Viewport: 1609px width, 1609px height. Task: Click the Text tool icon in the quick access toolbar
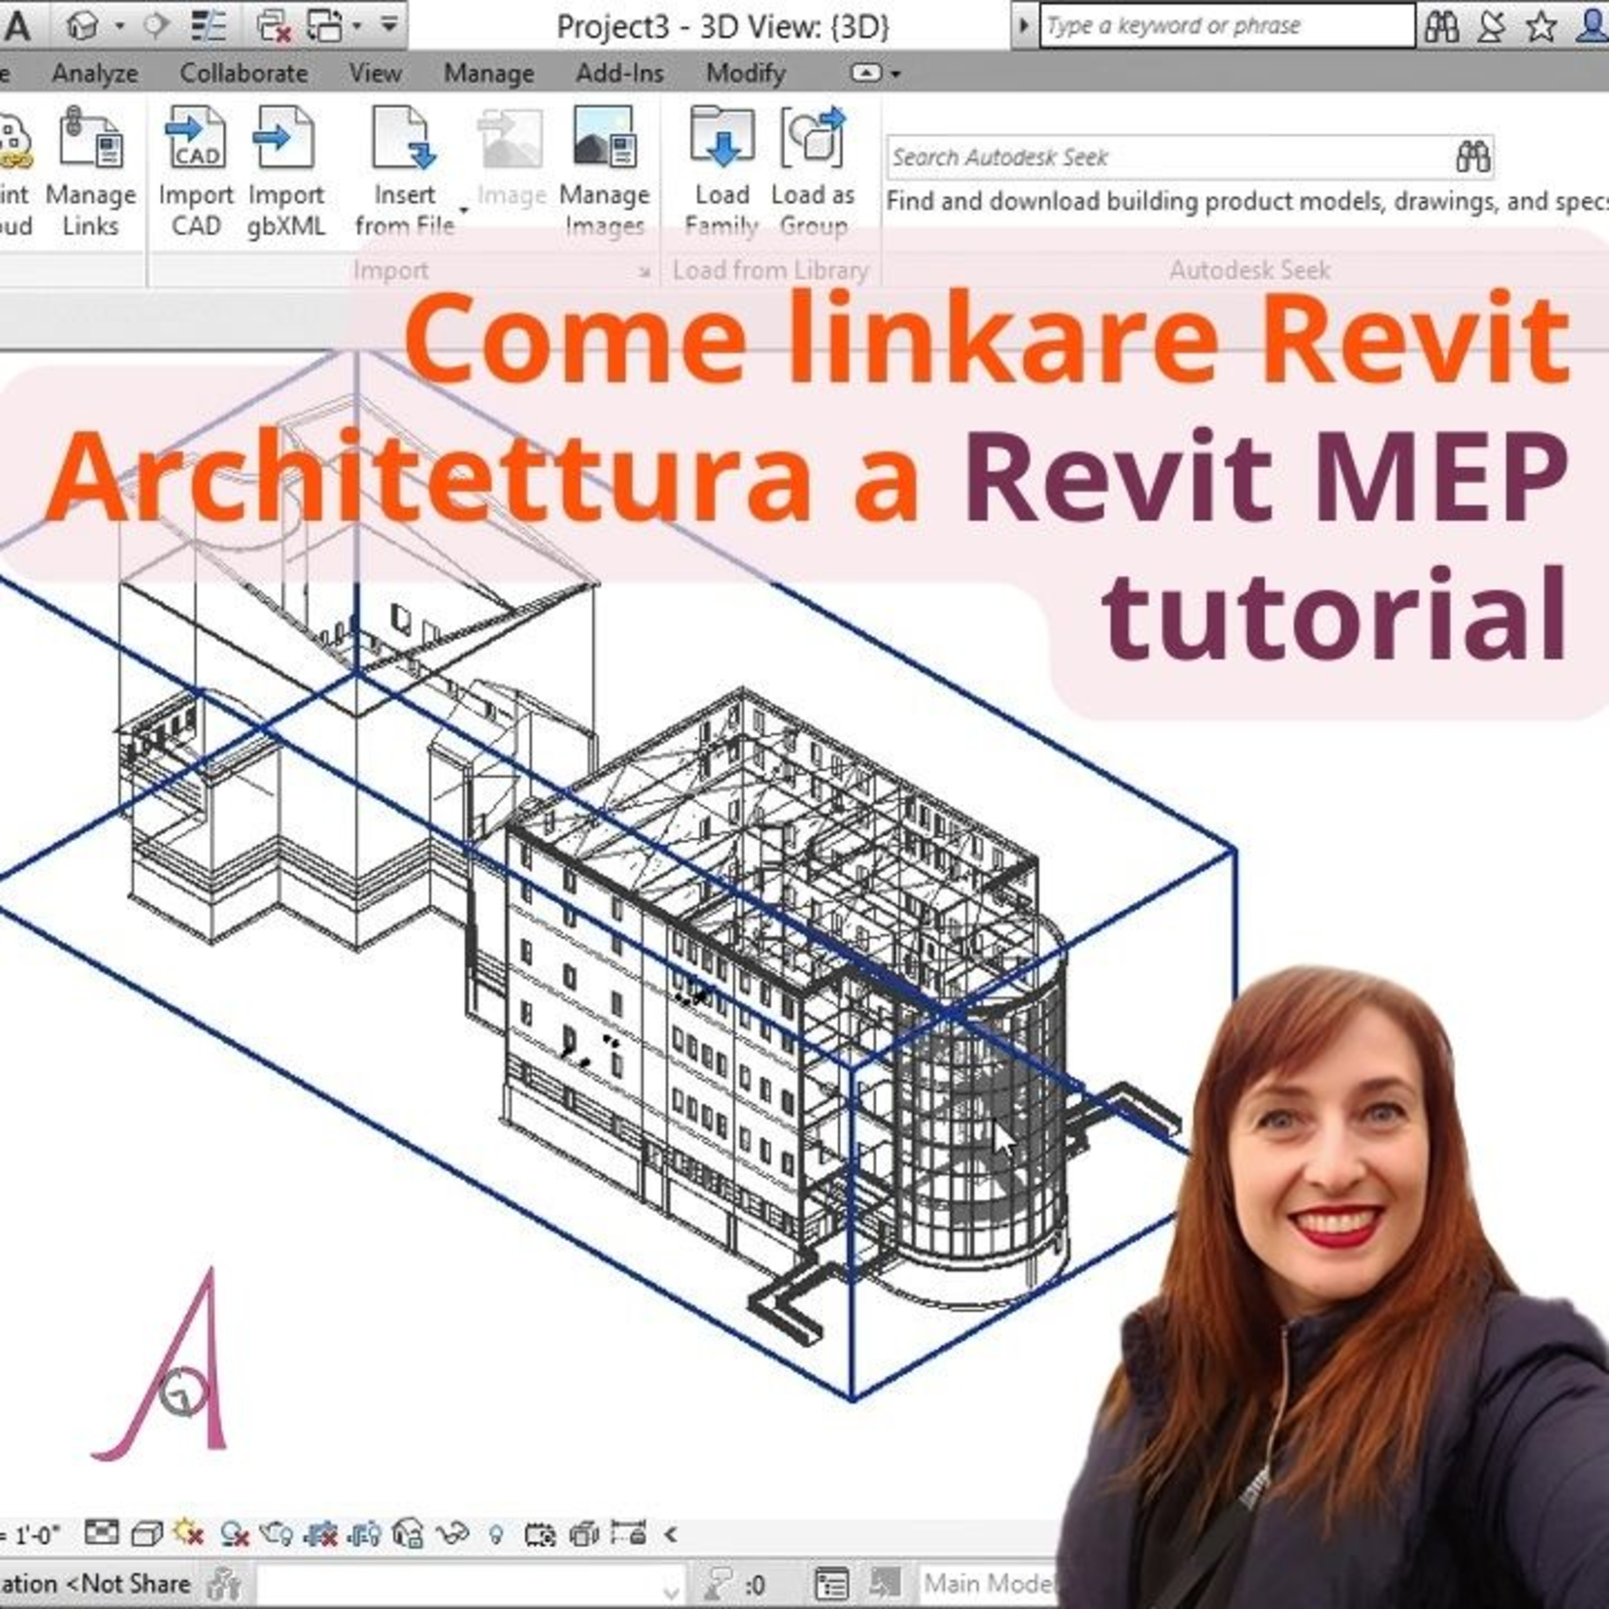pos(17,27)
